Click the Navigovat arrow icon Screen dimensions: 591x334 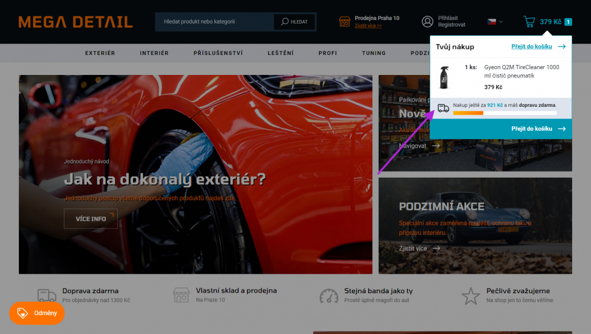[436, 146]
